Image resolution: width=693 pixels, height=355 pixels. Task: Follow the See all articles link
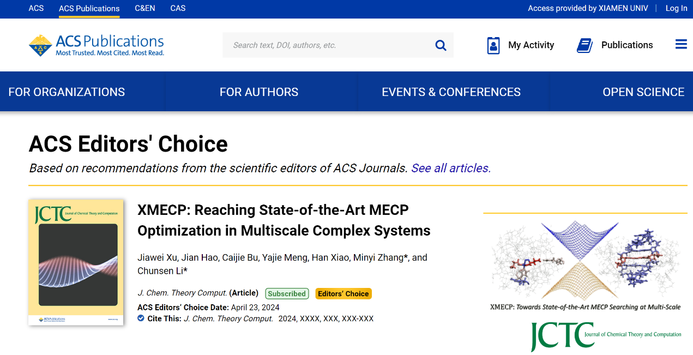click(x=451, y=169)
